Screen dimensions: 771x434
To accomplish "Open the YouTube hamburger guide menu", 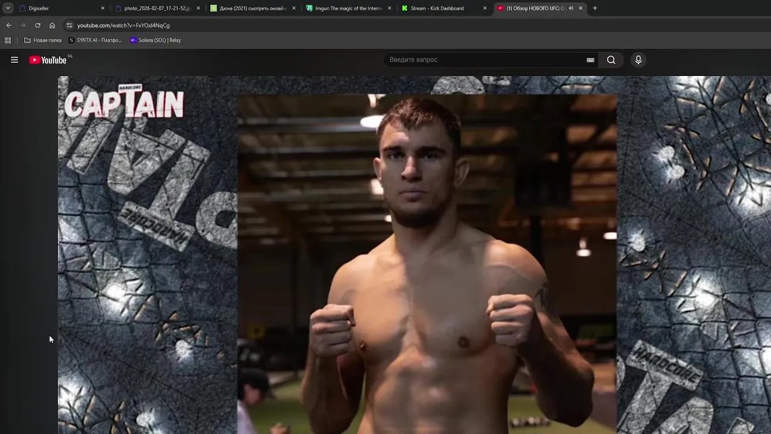I will pos(14,60).
